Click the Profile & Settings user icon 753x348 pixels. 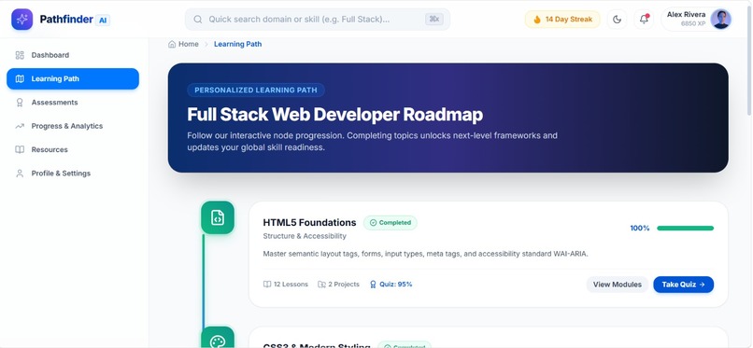pos(20,174)
